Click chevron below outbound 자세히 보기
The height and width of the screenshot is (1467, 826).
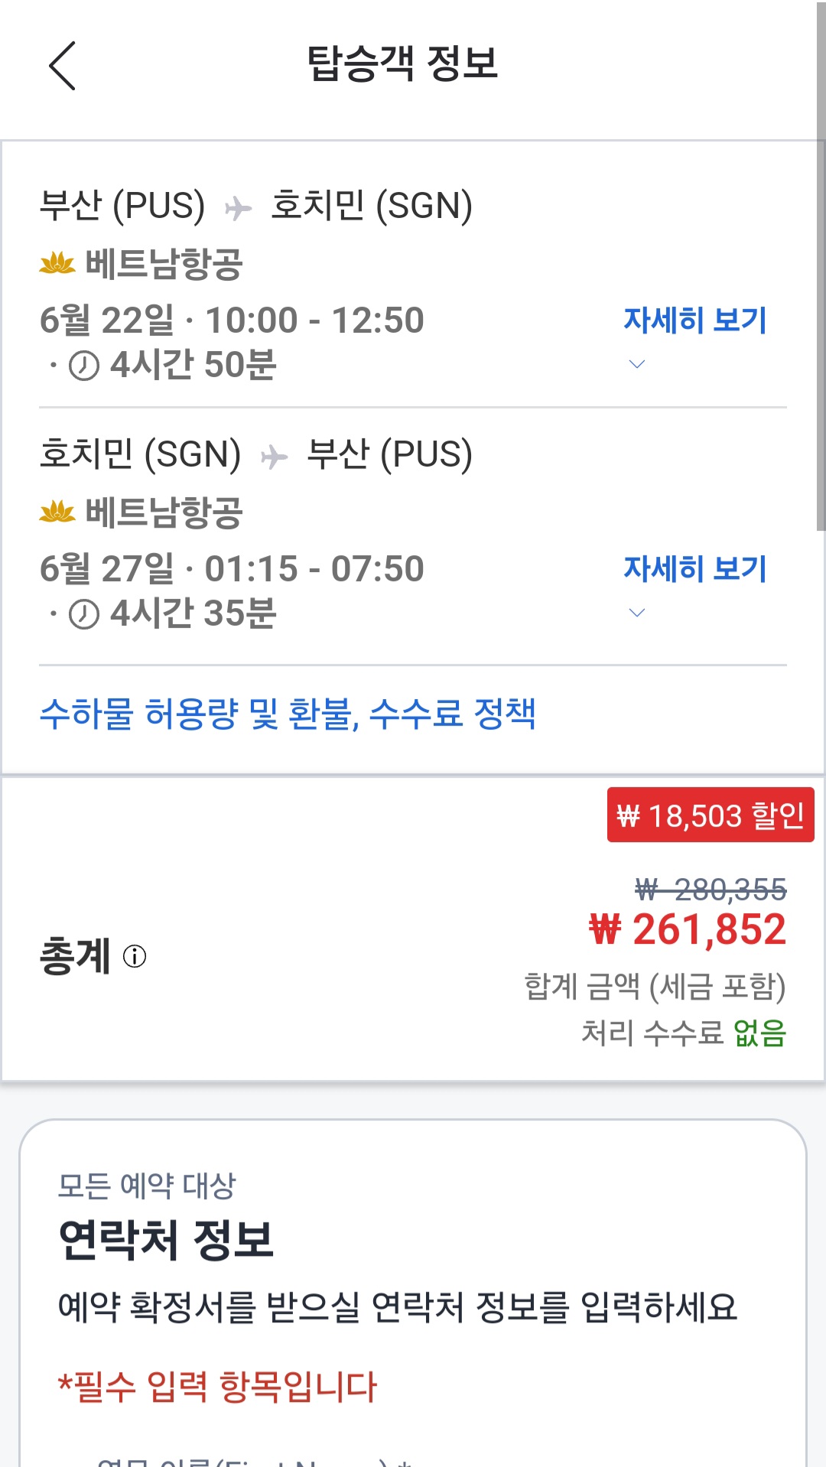(x=636, y=364)
